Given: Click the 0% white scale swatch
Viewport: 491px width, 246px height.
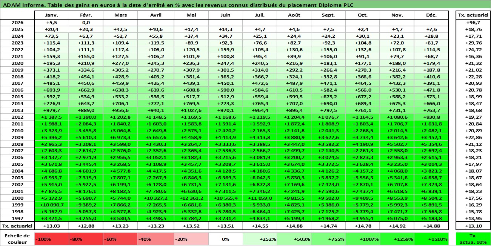Looking at the screenshot, I should pyautogui.click(x=225, y=239).
